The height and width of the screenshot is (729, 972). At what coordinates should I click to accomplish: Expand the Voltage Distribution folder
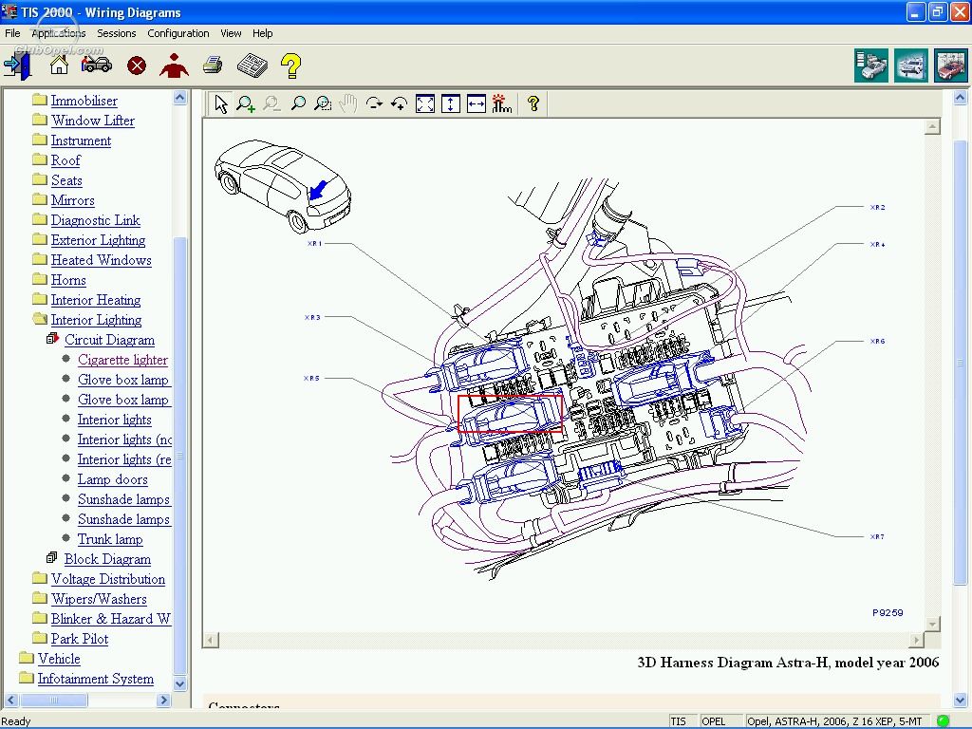40,578
